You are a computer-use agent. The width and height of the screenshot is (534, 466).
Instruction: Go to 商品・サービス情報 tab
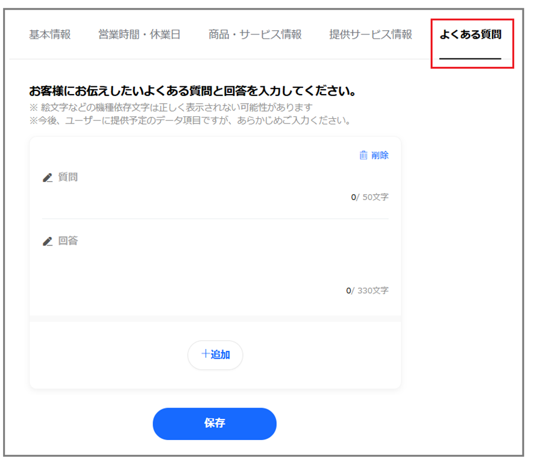[x=255, y=34]
